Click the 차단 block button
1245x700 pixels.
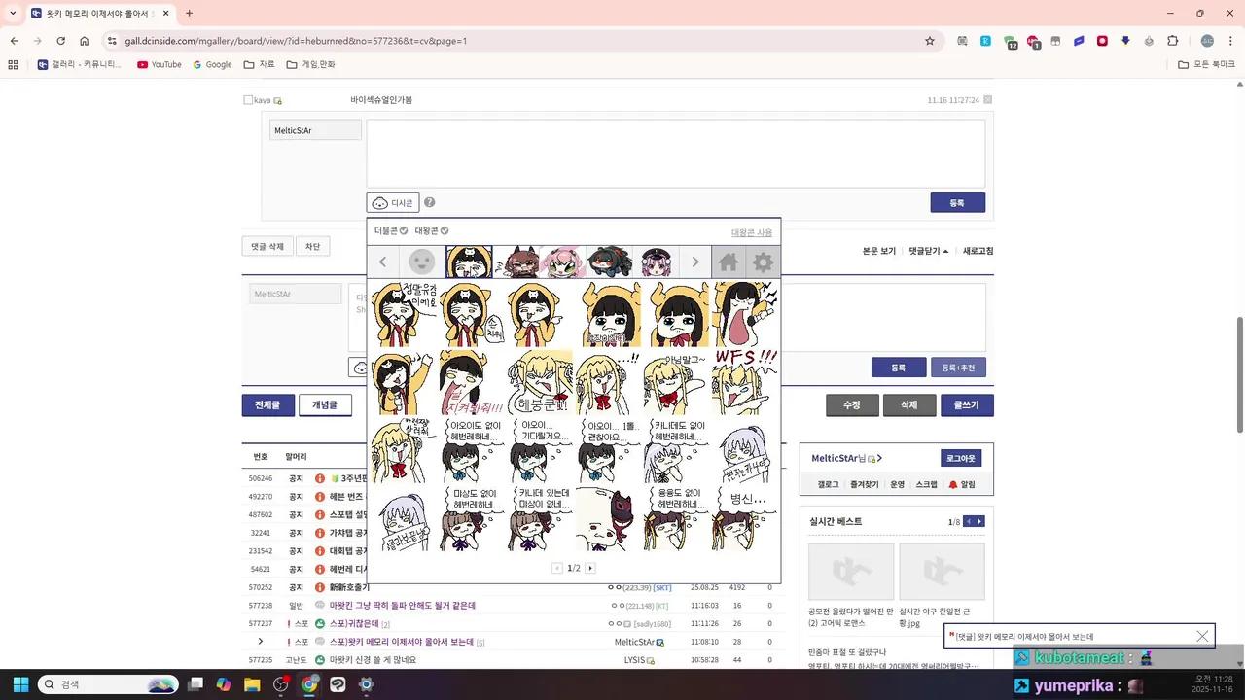(x=312, y=246)
